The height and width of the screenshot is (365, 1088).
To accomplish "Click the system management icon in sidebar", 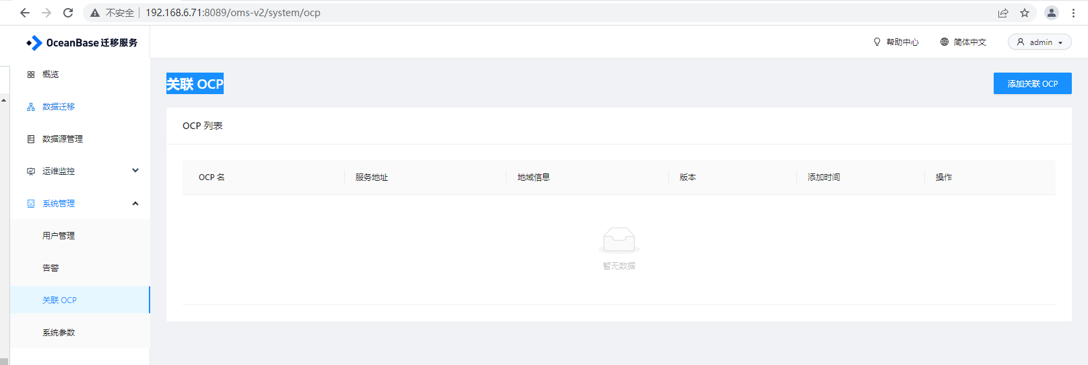I will pyautogui.click(x=31, y=204).
